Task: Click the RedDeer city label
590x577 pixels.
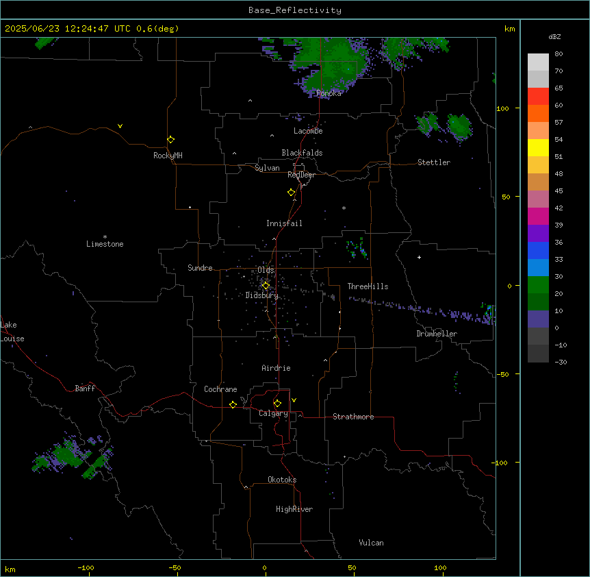Action: coord(301,175)
